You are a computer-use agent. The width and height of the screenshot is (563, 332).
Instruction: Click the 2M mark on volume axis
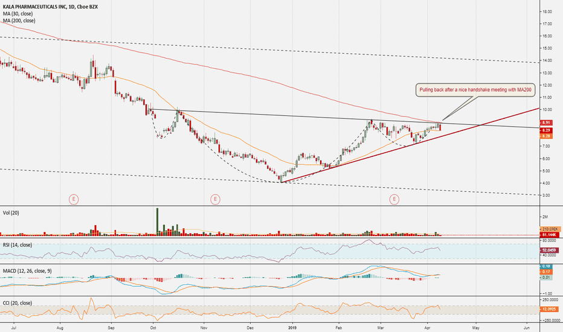pyautogui.click(x=545, y=217)
